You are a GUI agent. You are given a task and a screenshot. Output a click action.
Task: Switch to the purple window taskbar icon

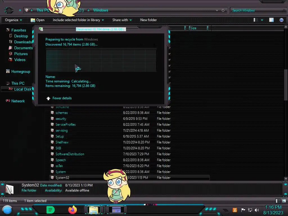[x=116, y=210]
